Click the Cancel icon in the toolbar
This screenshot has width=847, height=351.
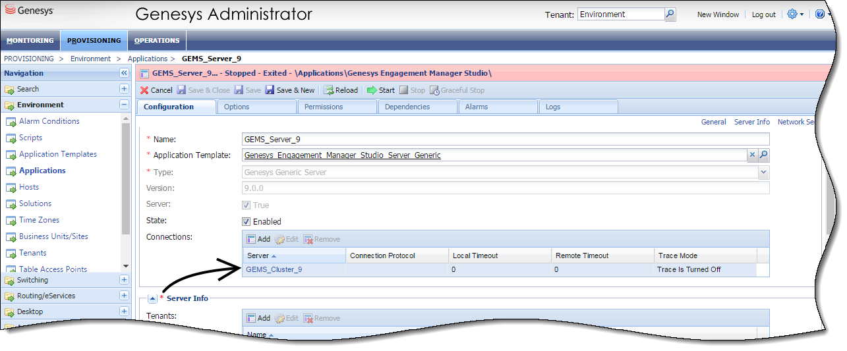144,90
